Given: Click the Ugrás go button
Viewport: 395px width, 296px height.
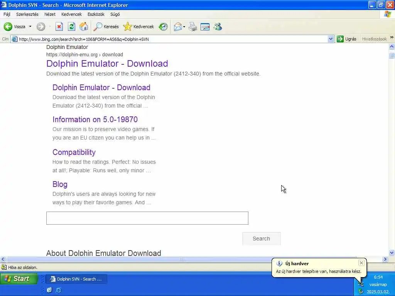Looking at the screenshot, I should [347, 39].
